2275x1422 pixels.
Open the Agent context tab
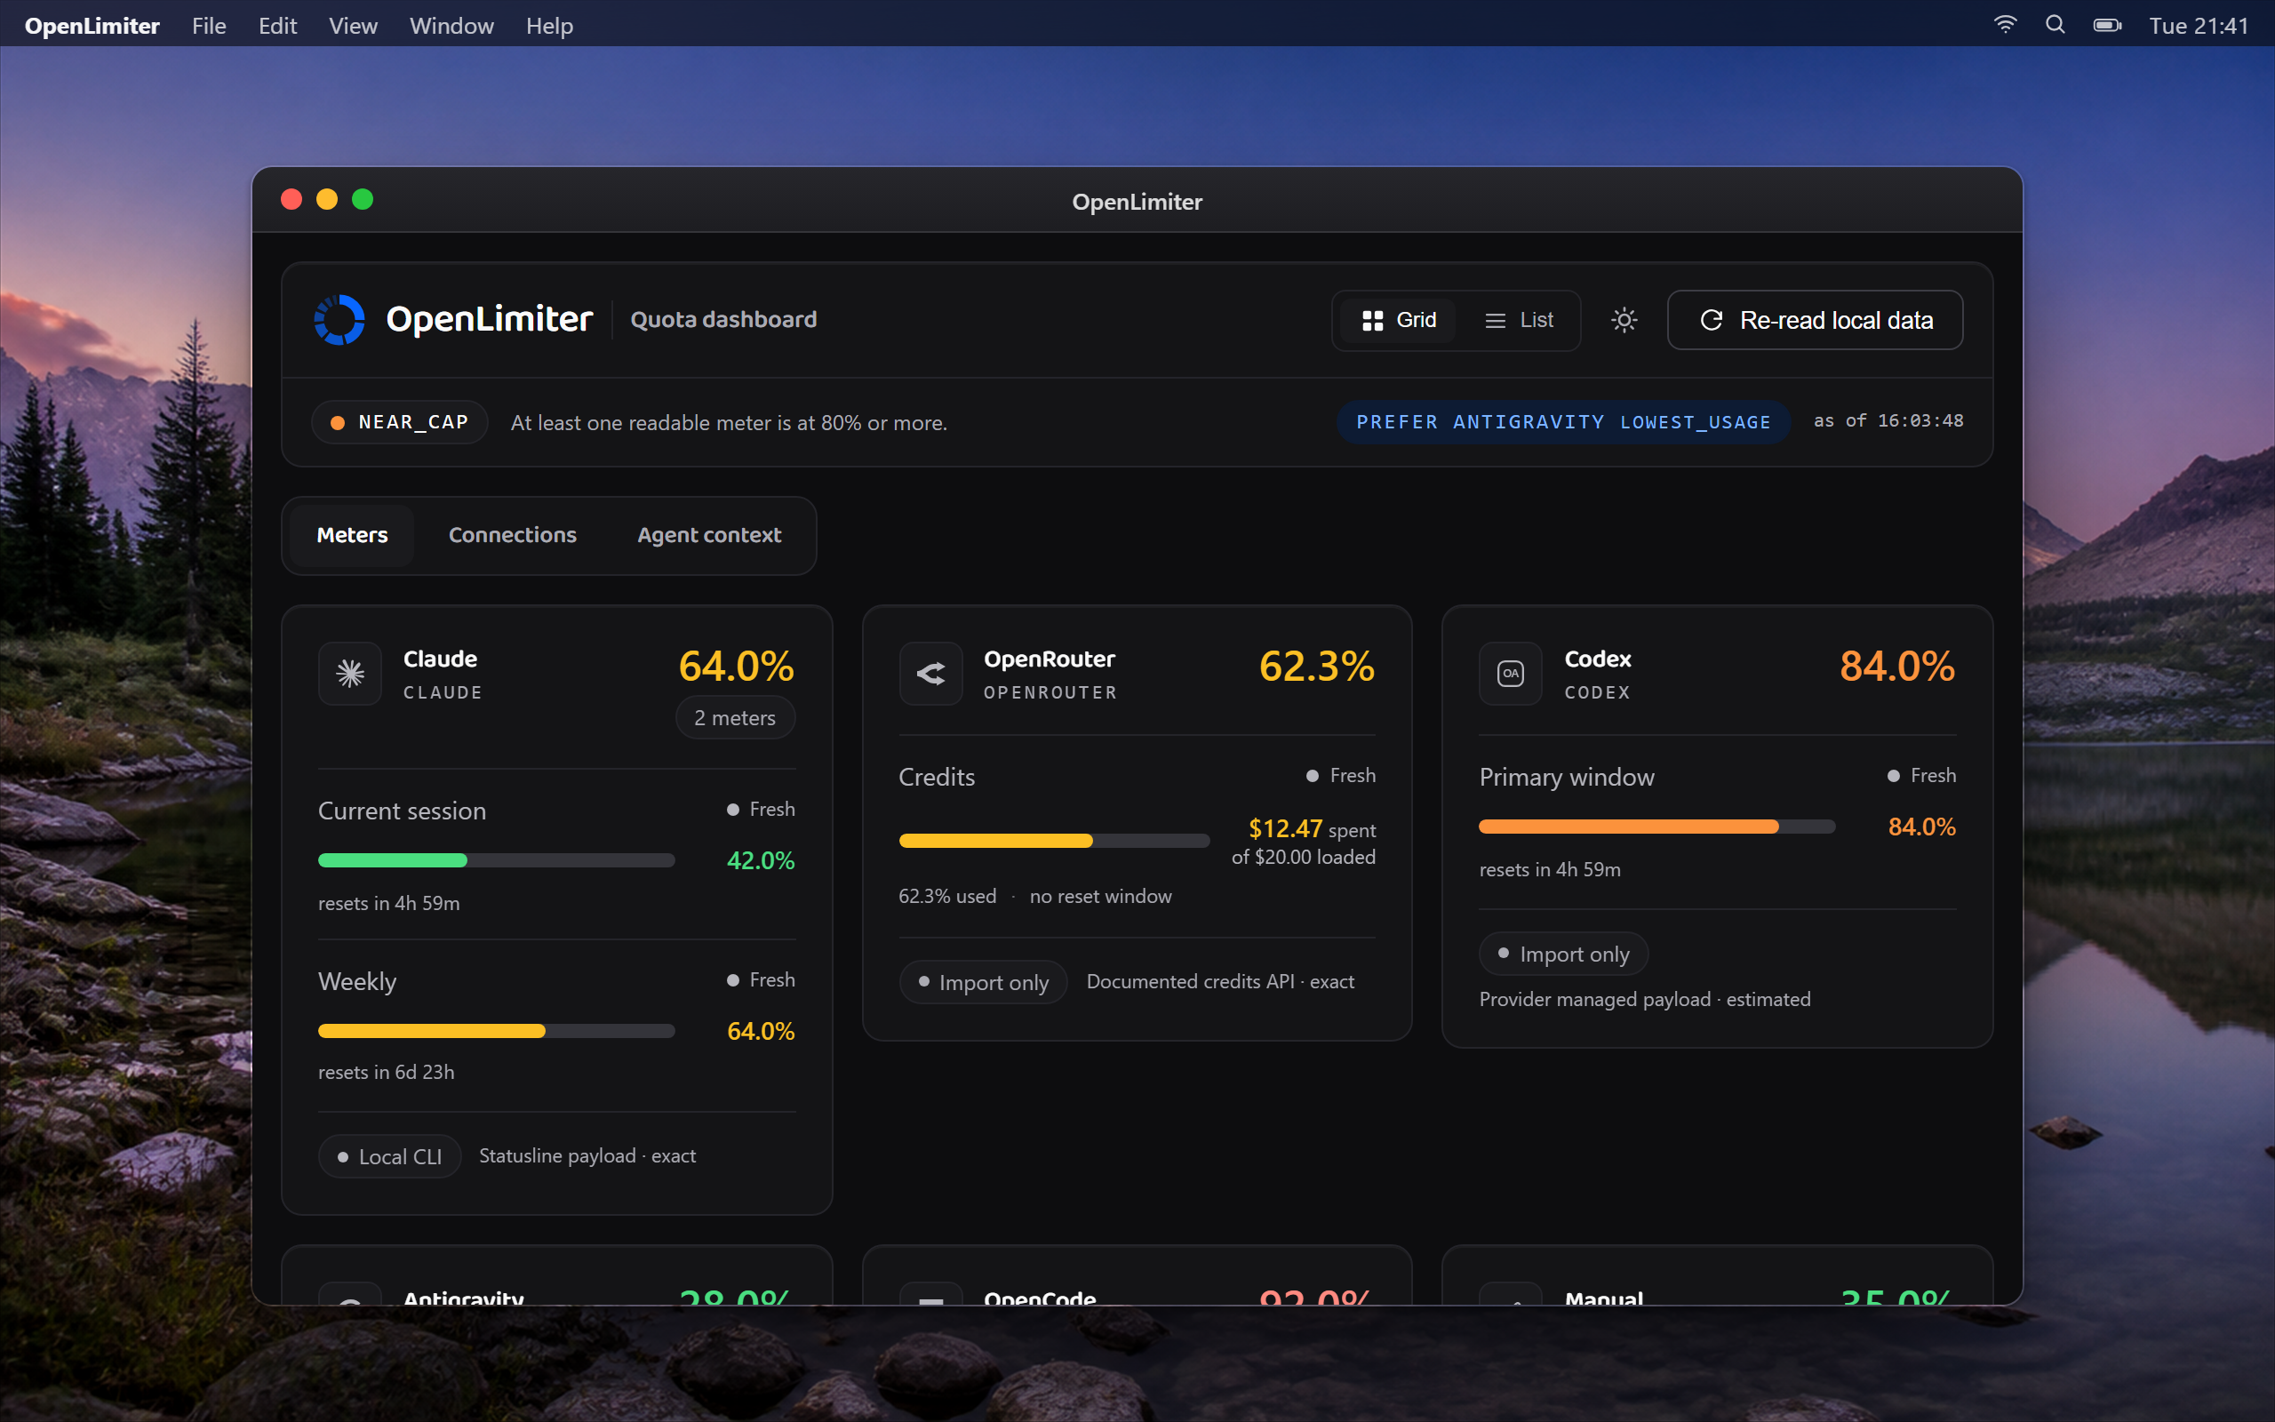coord(709,535)
